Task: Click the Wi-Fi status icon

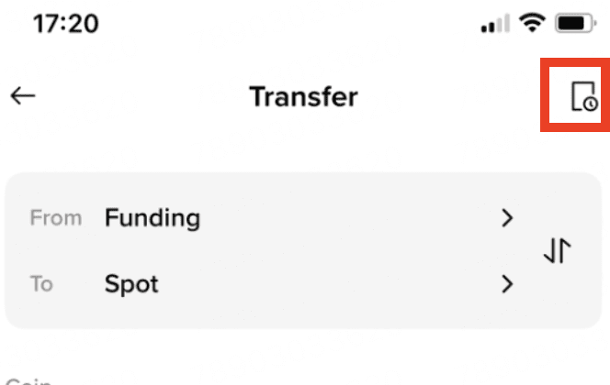Action: (x=533, y=25)
